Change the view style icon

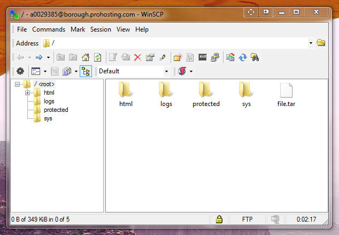(36, 71)
